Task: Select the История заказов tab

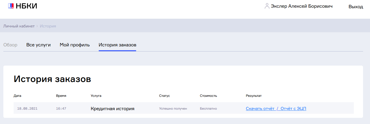Action: coord(117,45)
